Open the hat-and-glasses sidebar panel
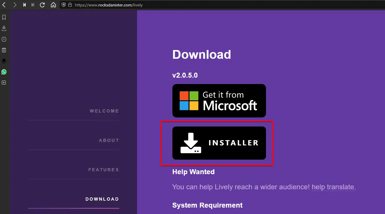The width and height of the screenshot is (385, 214). coord(4,61)
